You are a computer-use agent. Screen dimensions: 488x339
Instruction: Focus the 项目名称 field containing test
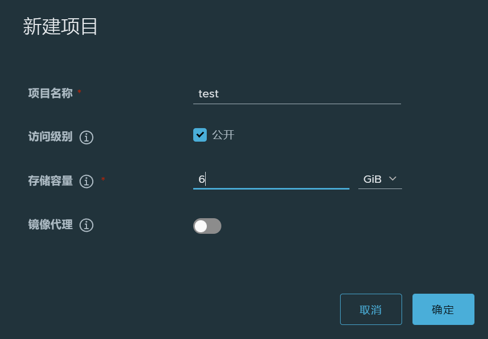[297, 94]
